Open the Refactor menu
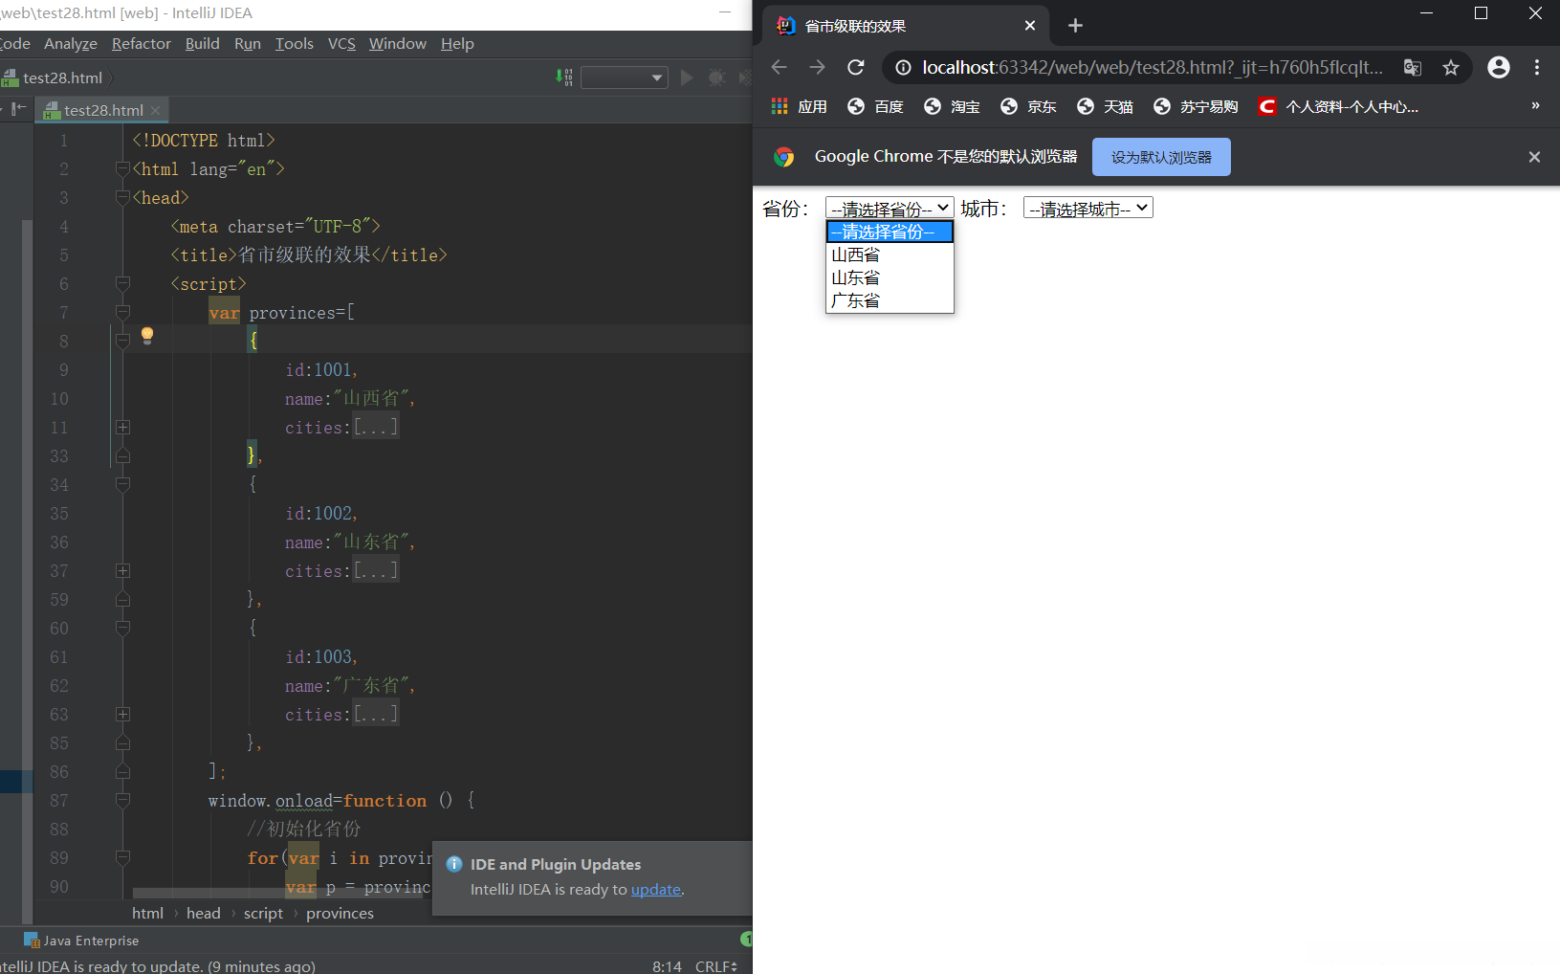The width and height of the screenshot is (1560, 974). click(142, 43)
